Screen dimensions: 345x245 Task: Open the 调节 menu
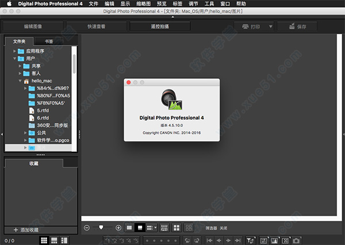pos(193,4)
